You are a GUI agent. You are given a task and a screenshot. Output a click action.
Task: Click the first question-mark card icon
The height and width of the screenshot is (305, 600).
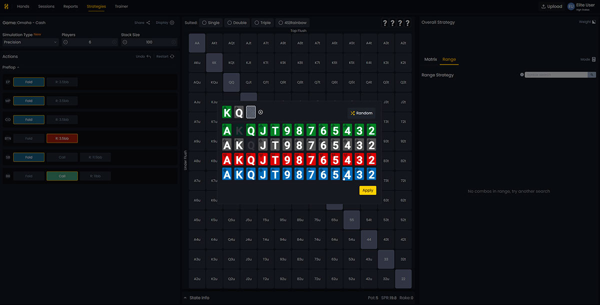click(384, 22)
